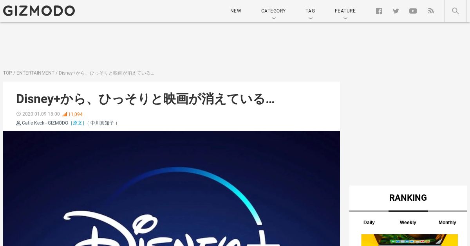This screenshot has width=470, height=246.
Task: Expand the CATEGORY dropdown chevron
Action: click(273, 18)
